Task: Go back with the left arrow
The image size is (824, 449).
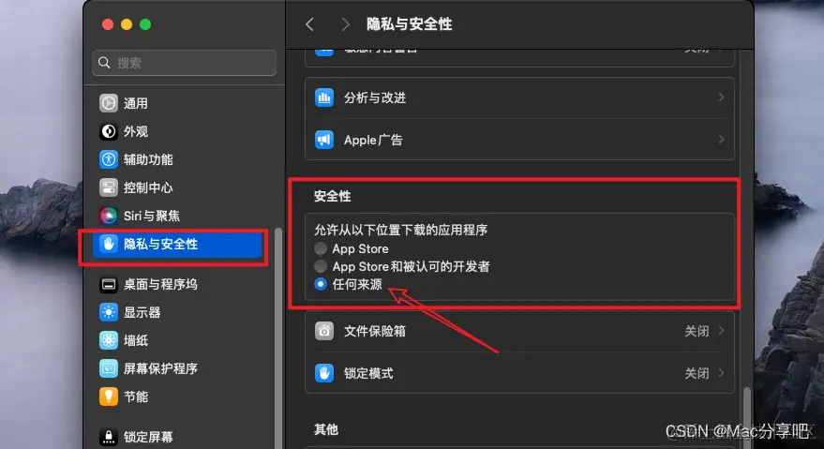Action: click(x=310, y=24)
